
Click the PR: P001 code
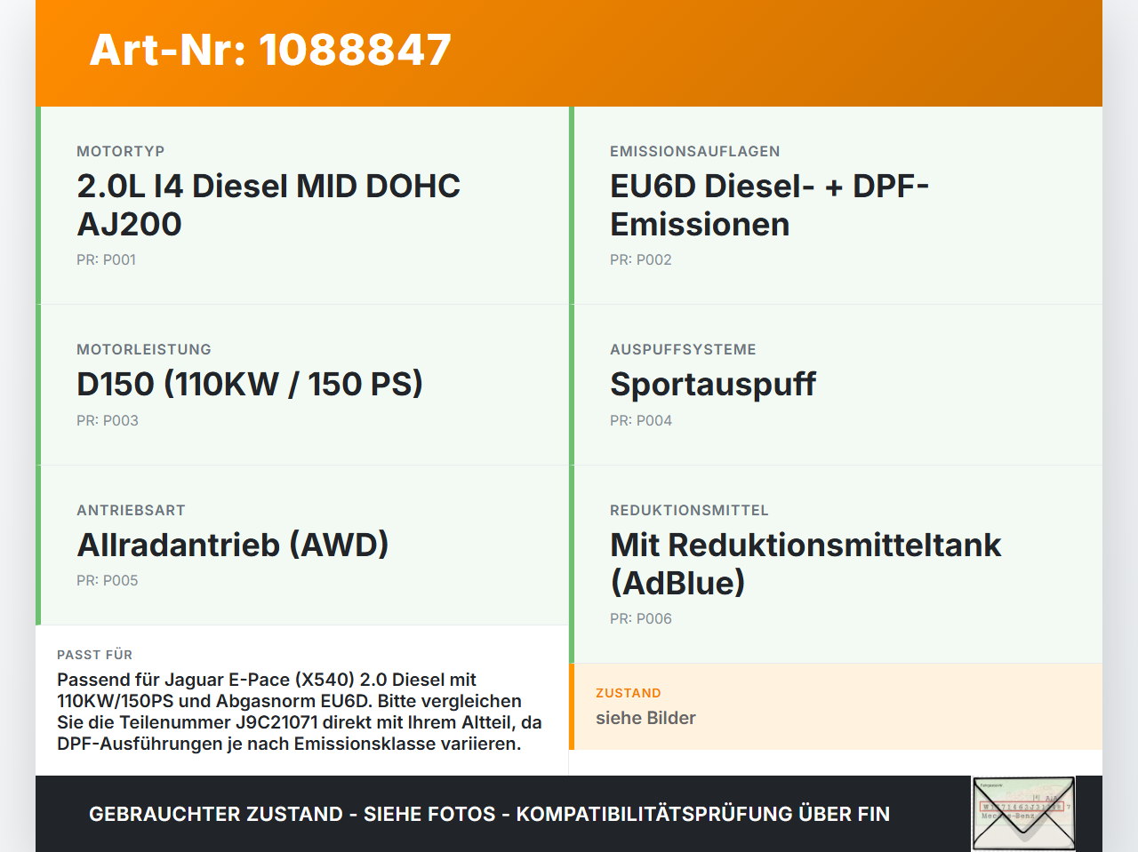click(106, 259)
